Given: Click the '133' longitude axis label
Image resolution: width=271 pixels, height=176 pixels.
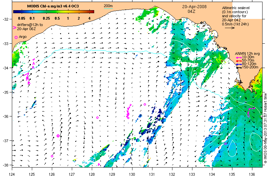Looking at the screenshot, I should pos(192,174).
